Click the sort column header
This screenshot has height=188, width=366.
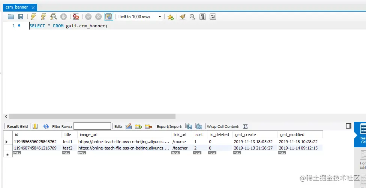tap(200, 135)
